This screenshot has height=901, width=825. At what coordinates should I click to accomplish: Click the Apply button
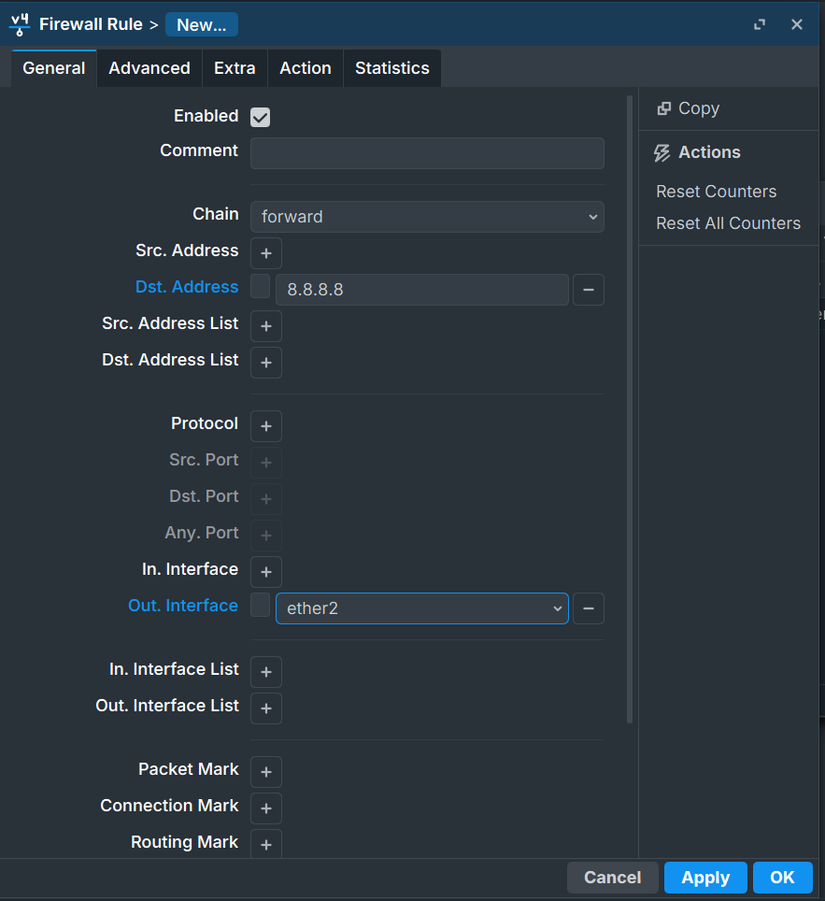(x=705, y=878)
